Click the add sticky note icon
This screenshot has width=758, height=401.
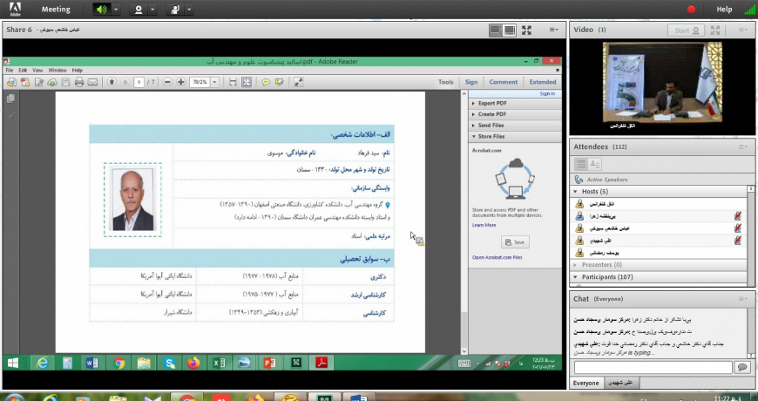coord(266,82)
